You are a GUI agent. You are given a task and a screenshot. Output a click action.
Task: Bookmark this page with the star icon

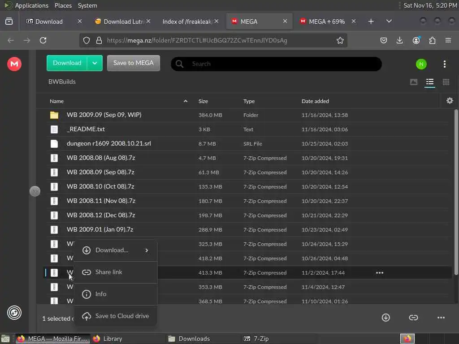point(340,40)
